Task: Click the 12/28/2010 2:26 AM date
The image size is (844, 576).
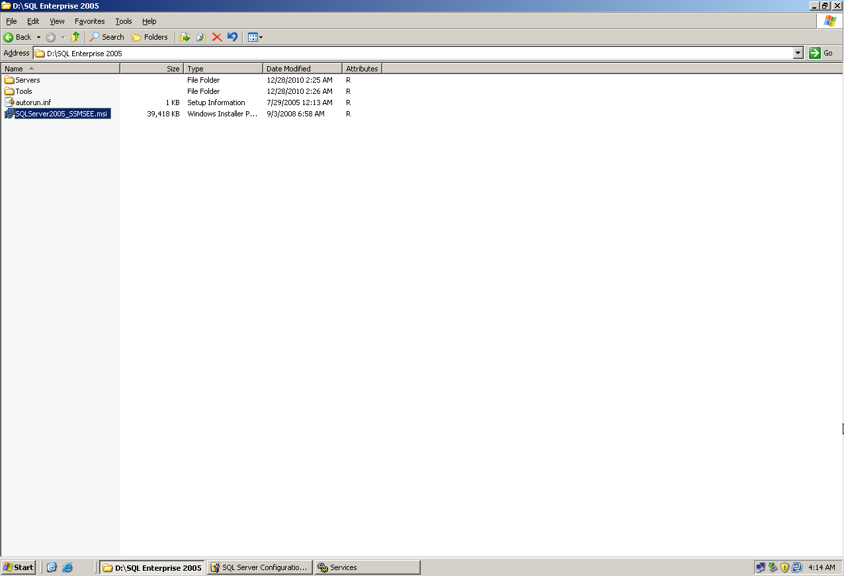Action: point(300,91)
